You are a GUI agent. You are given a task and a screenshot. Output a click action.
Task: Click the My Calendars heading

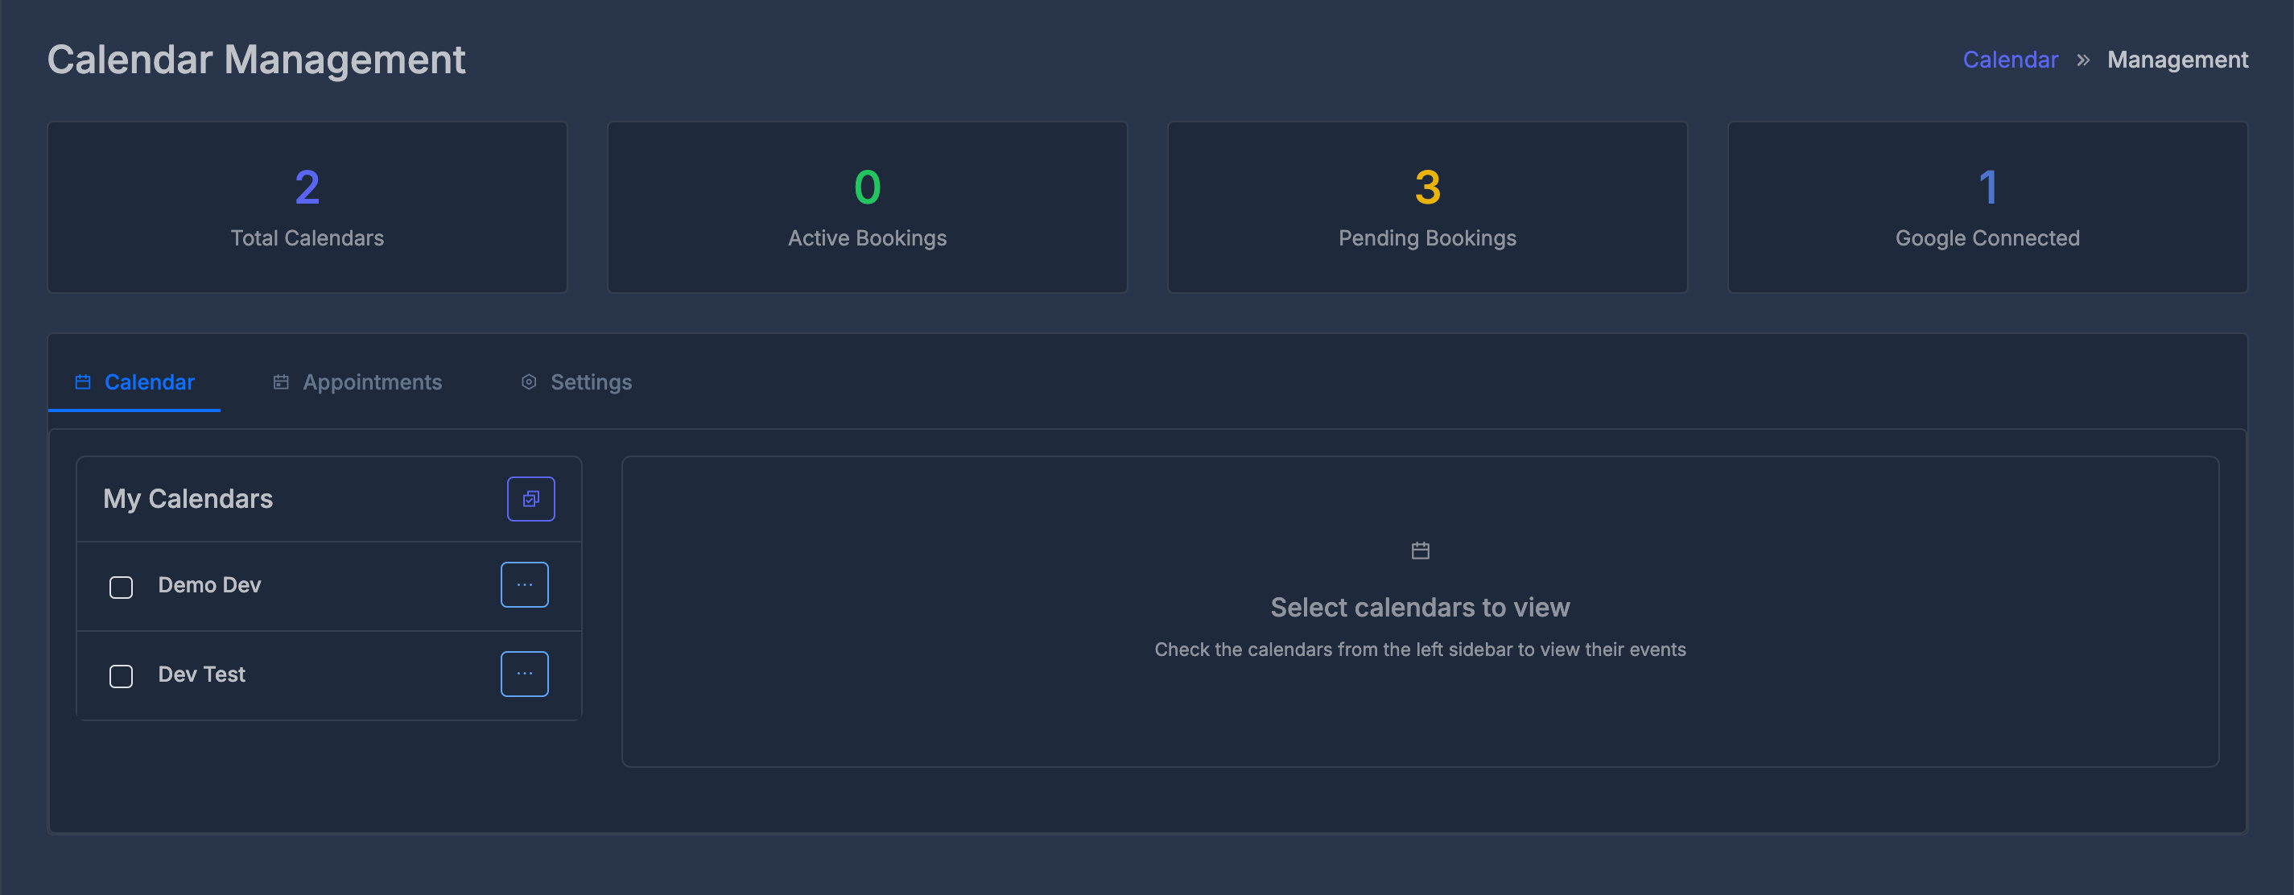coord(188,499)
